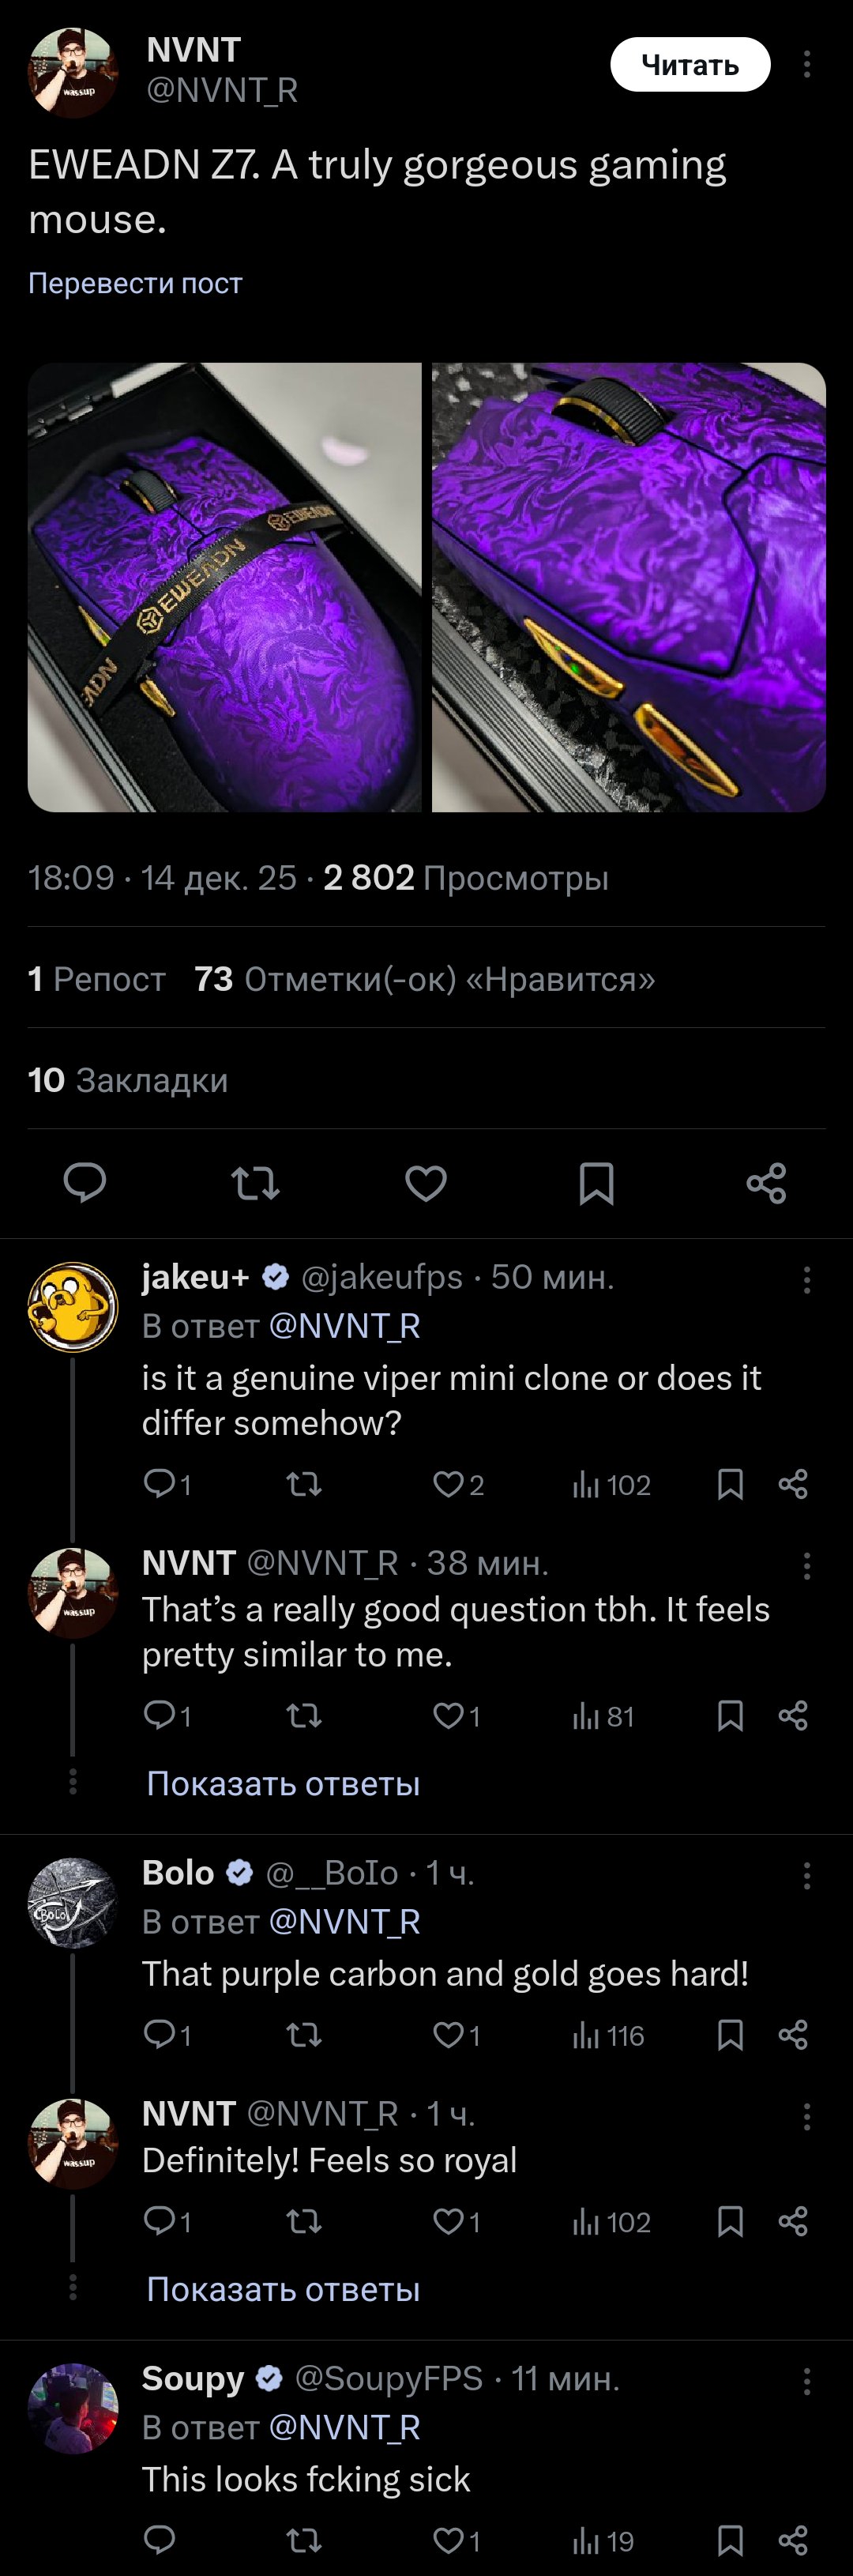Viewport: 853px width, 2576px height.
Task: Reply to the main EWEADN Z7 post
Action: (x=85, y=1182)
